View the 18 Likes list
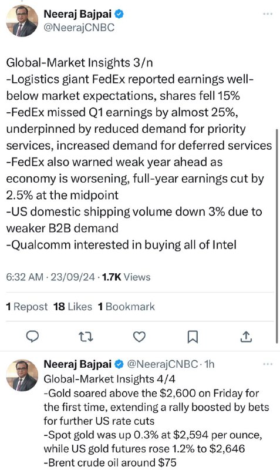 (73, 307)
